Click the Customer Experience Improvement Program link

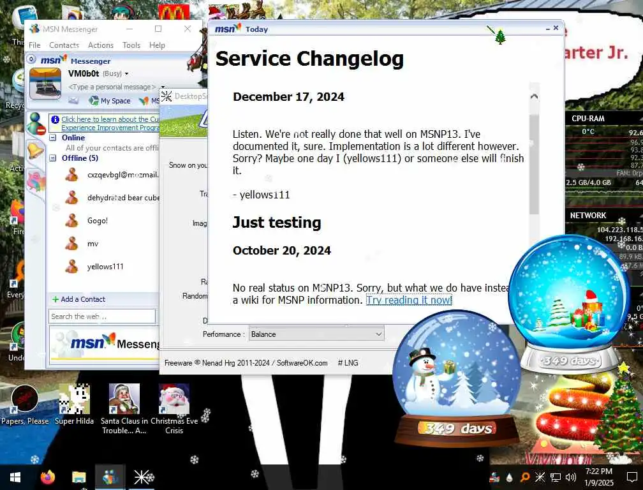[x=110, y=123]
